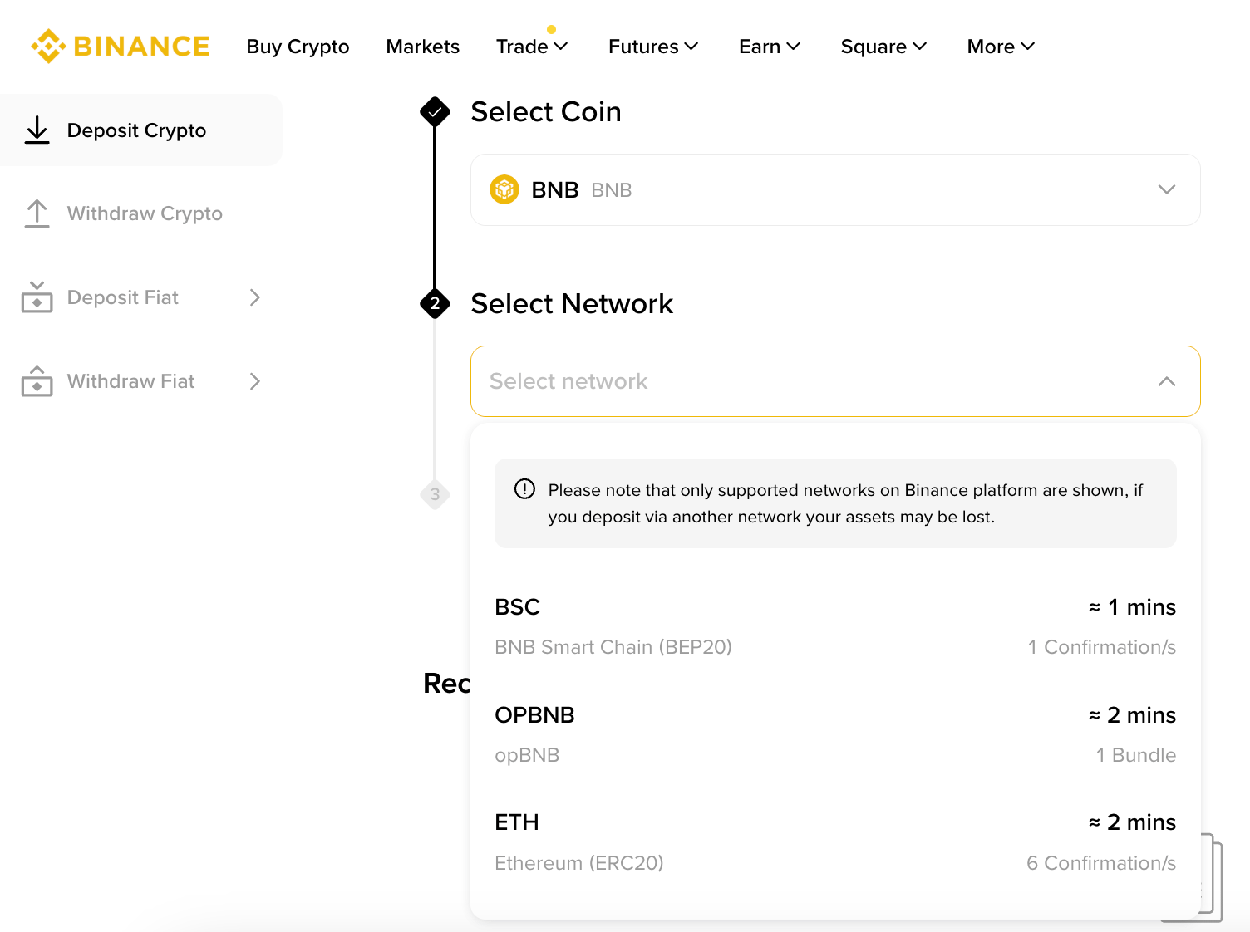Click the info icon in the network notice
The width and height of the screenshot is (1250, 932).
[524, 489]
